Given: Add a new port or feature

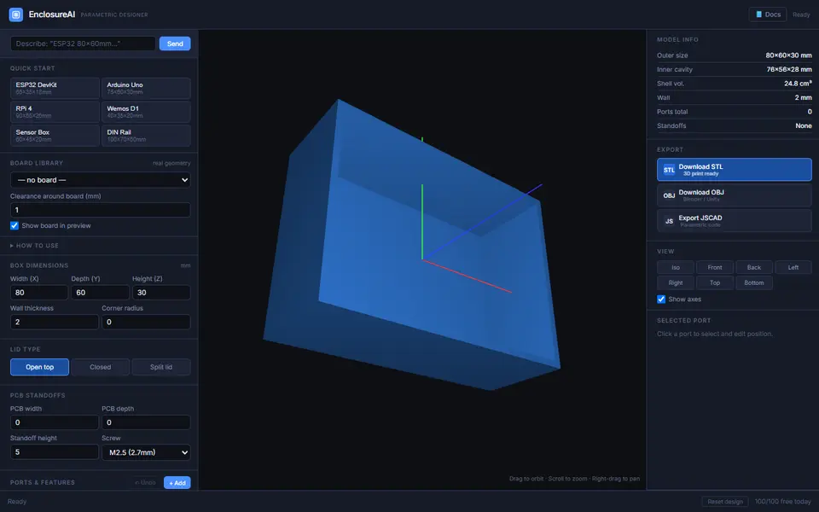Looking at the screenshot, I should [x=177, y=483].
